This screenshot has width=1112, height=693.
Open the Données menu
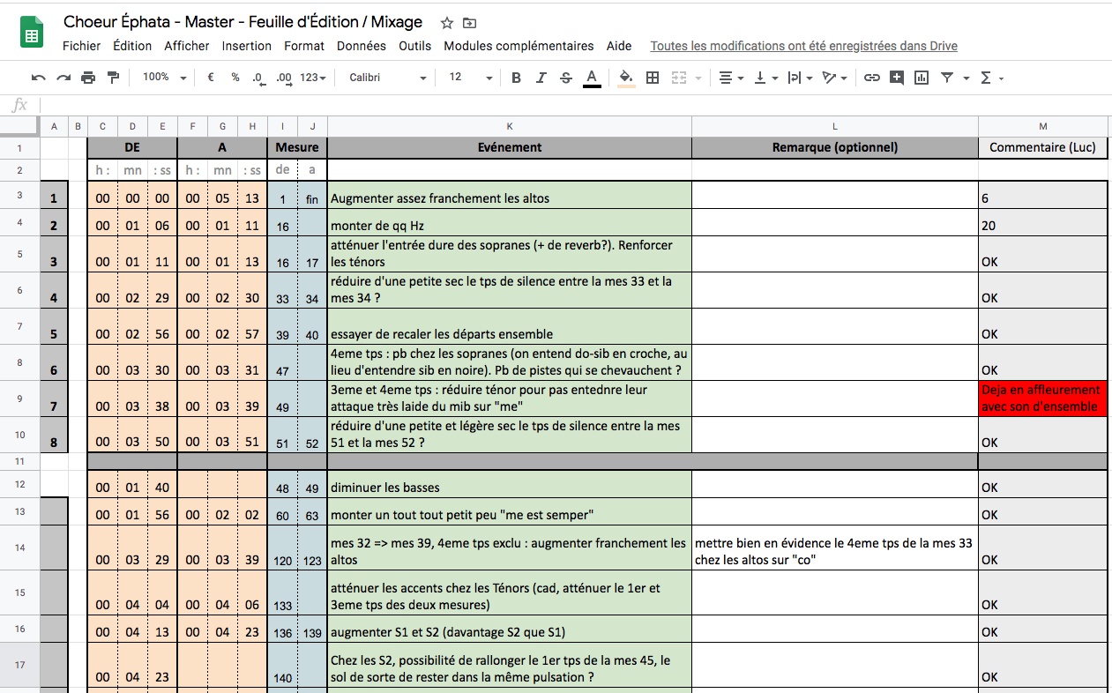(x=361, y=46)
